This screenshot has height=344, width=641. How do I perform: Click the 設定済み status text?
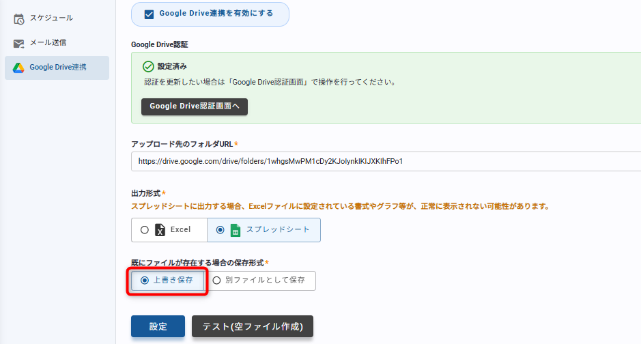pos(172,66)
